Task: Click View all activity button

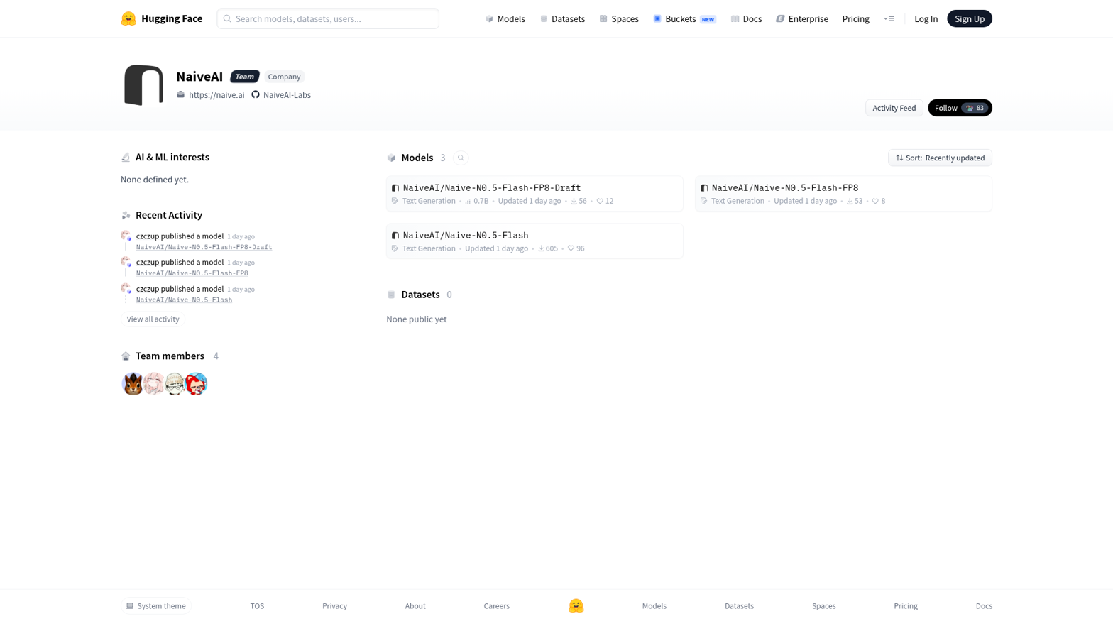Action: pyautogui.click(x=153, y=319)
